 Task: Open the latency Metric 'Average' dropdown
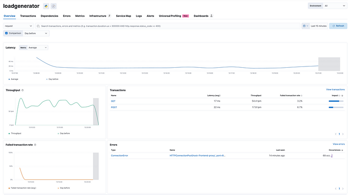click(x=37, y=47)
